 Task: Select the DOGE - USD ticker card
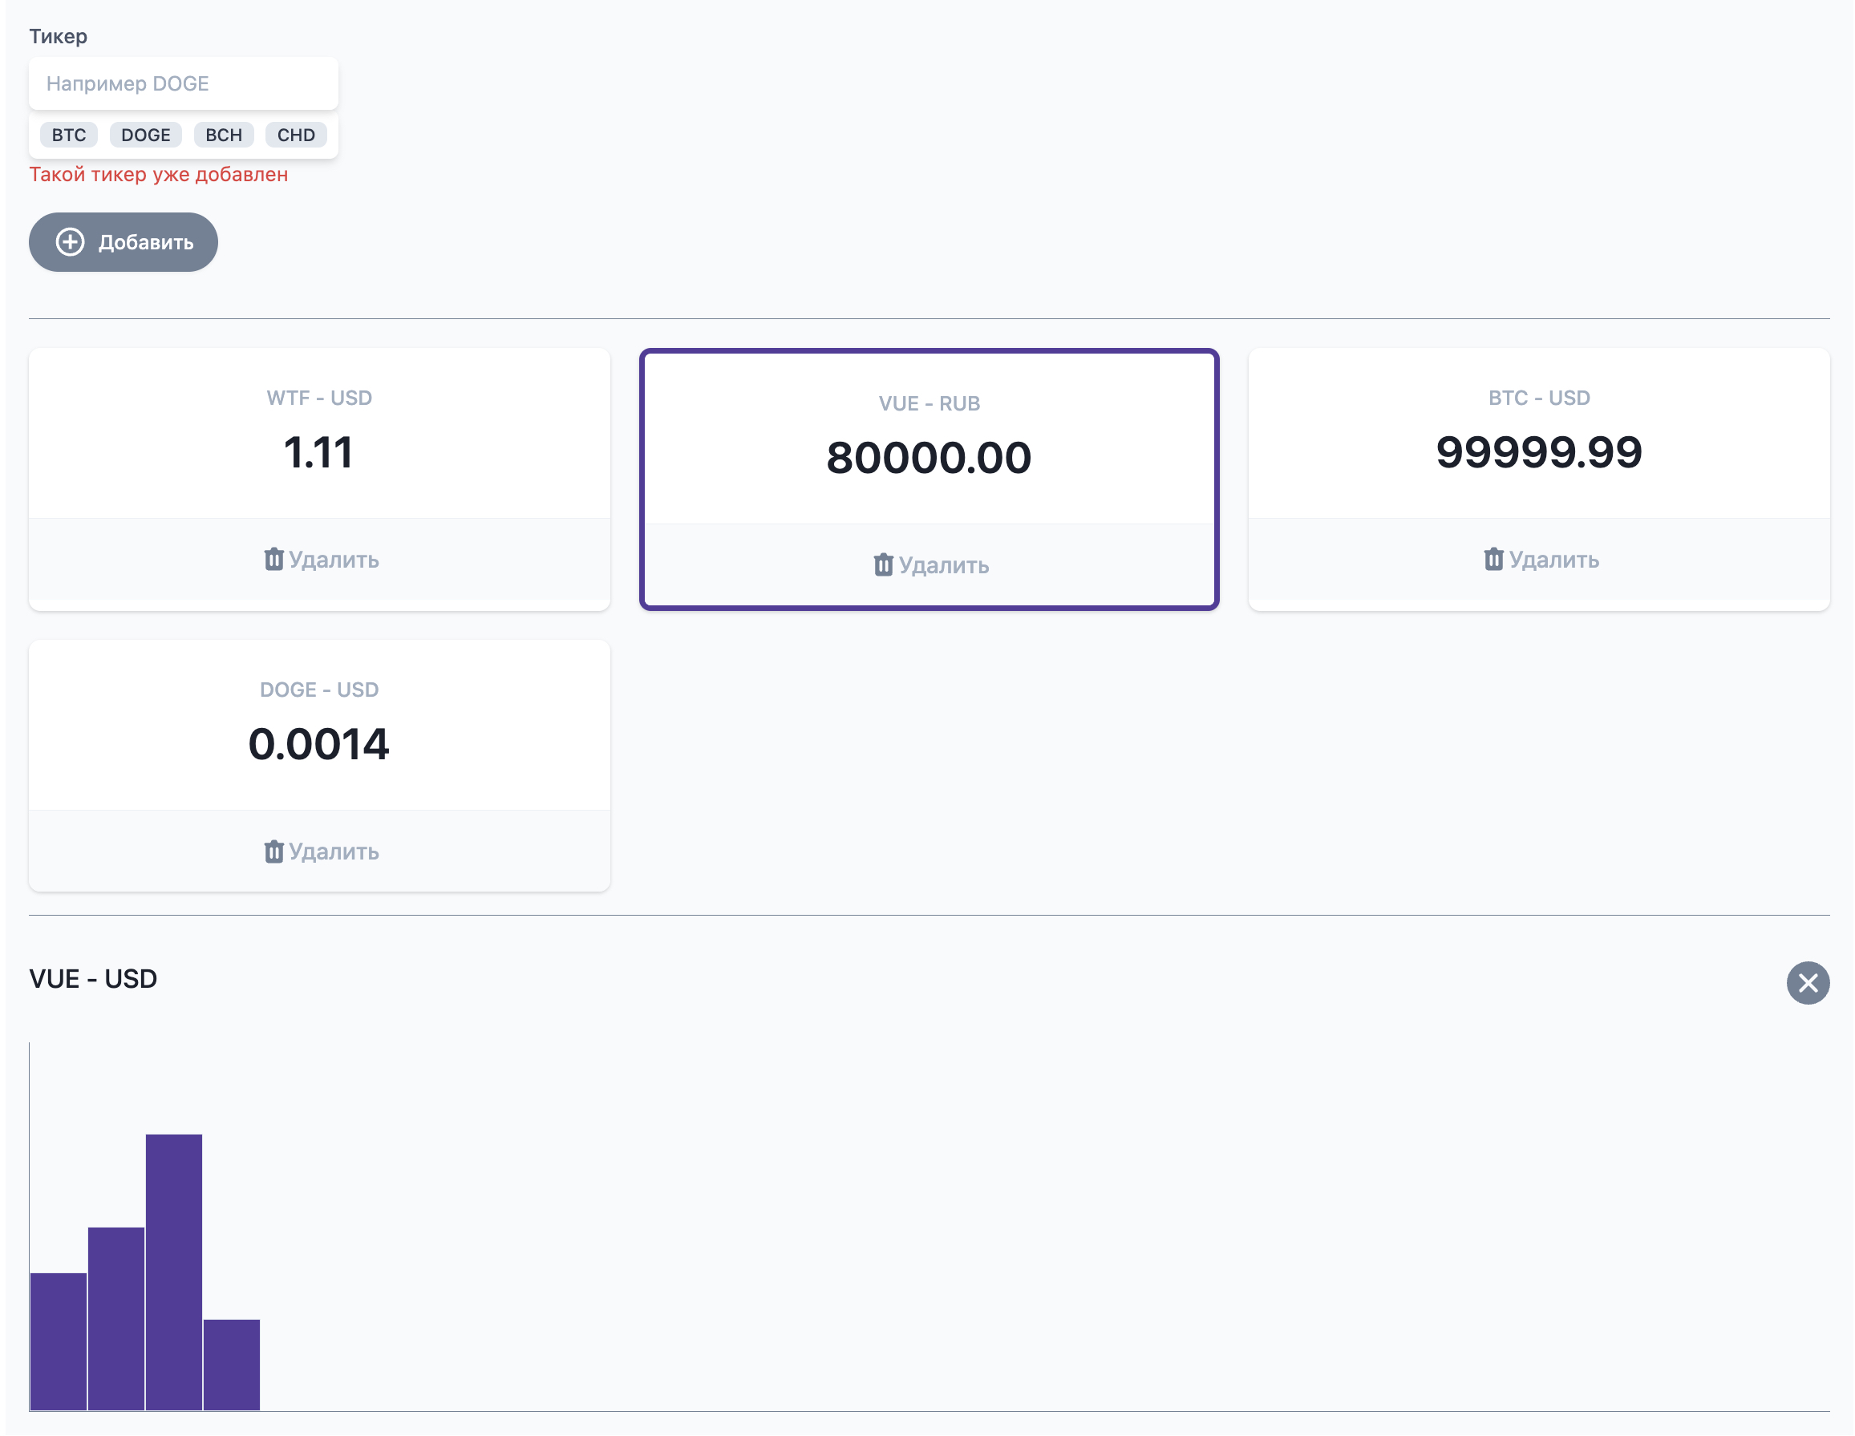coord(319,726)
